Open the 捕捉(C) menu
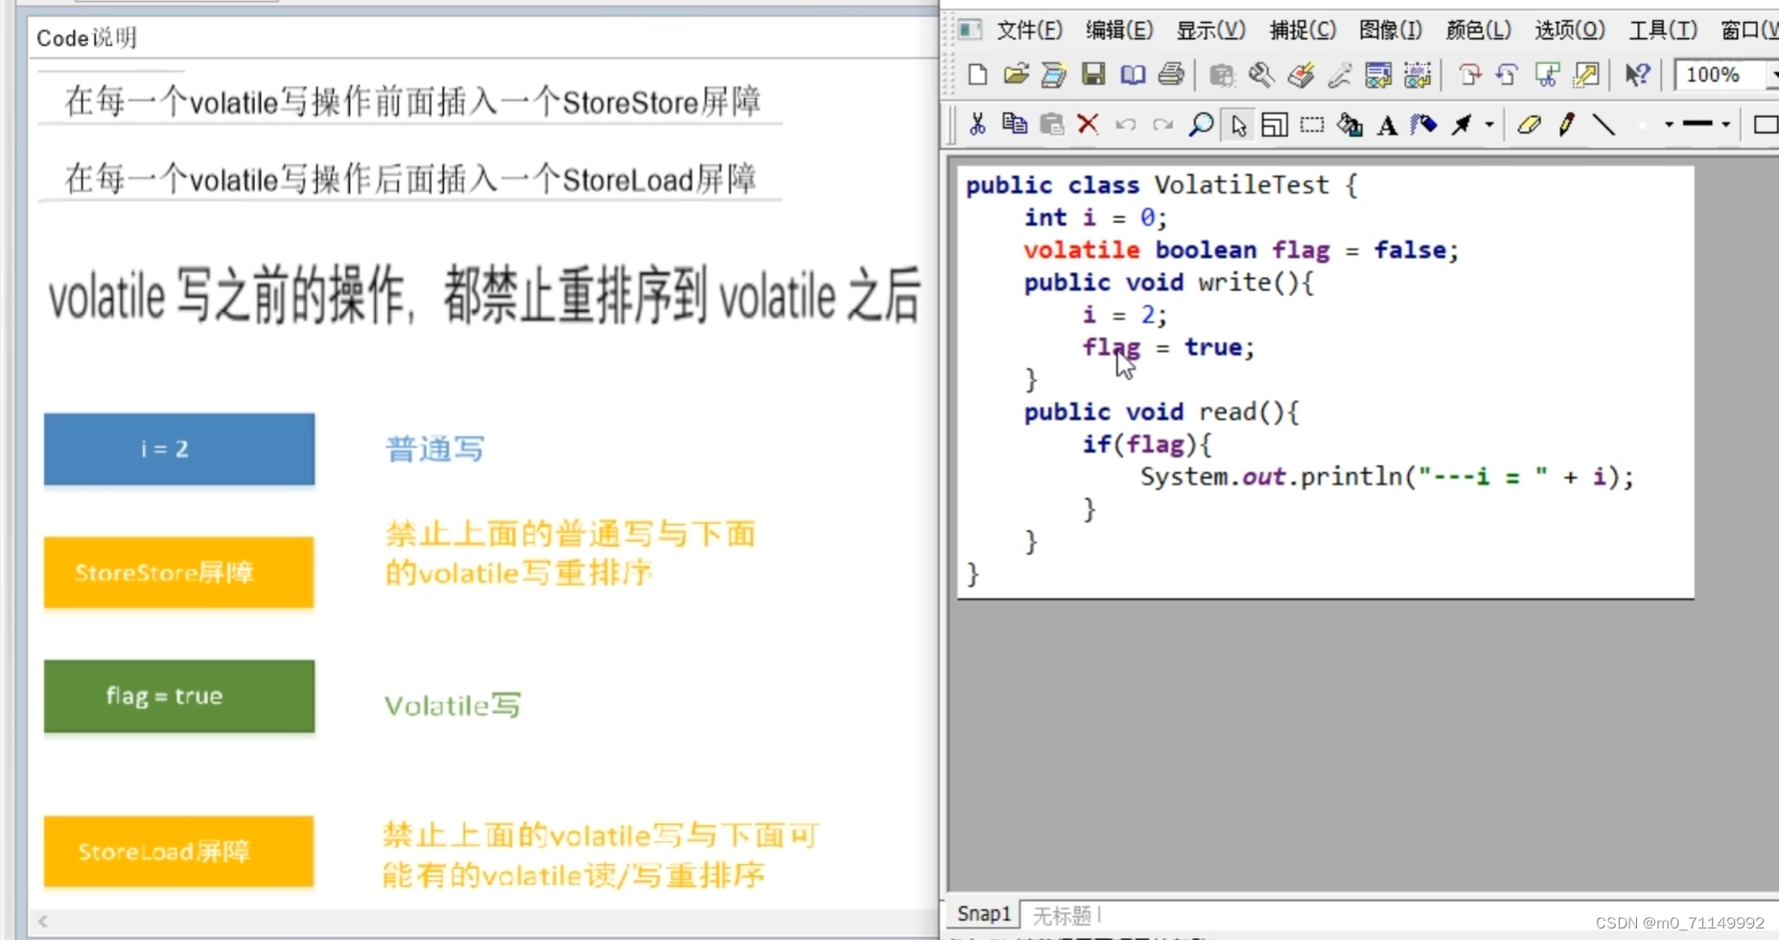 tap(1302, 30)
